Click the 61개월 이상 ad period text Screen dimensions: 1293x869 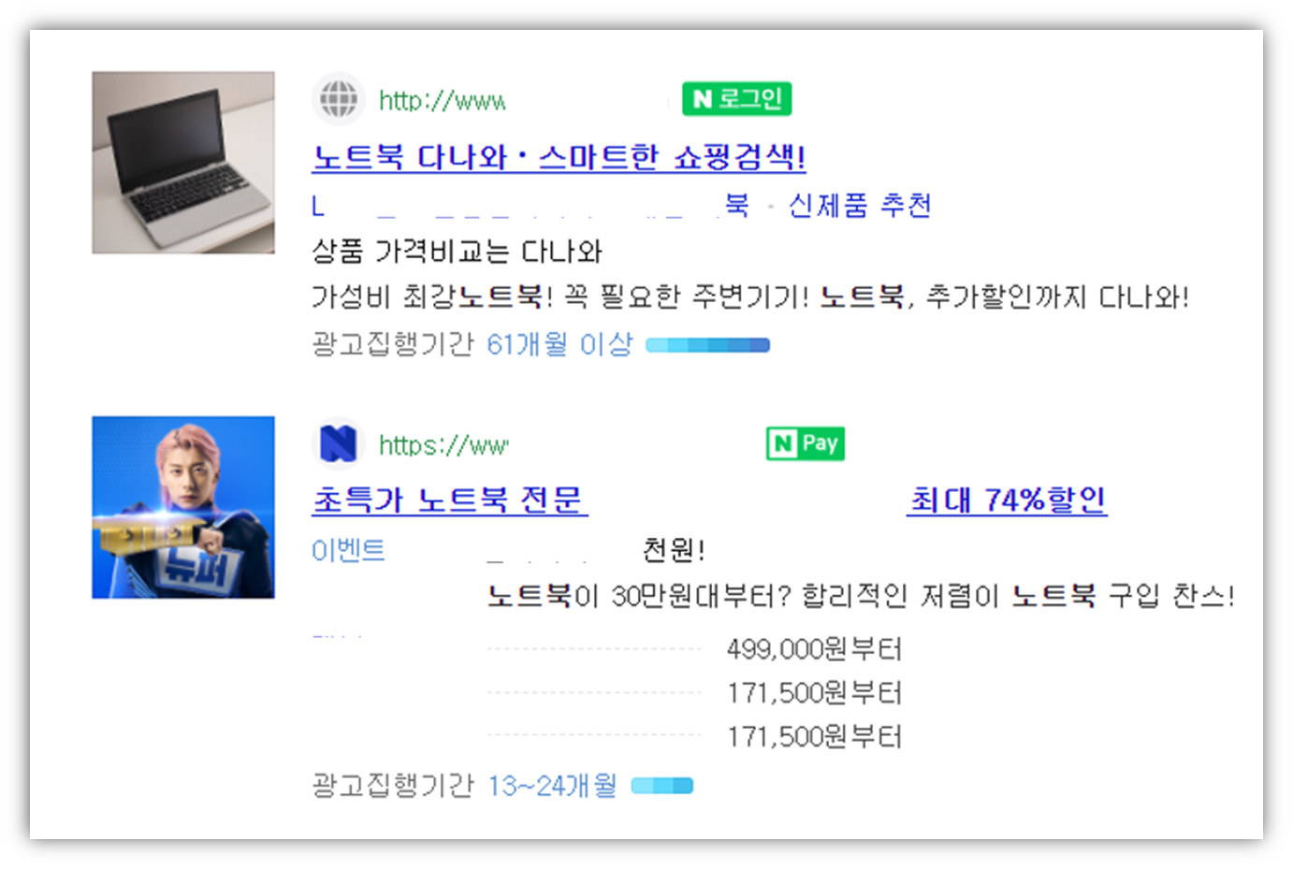point(559,345)
